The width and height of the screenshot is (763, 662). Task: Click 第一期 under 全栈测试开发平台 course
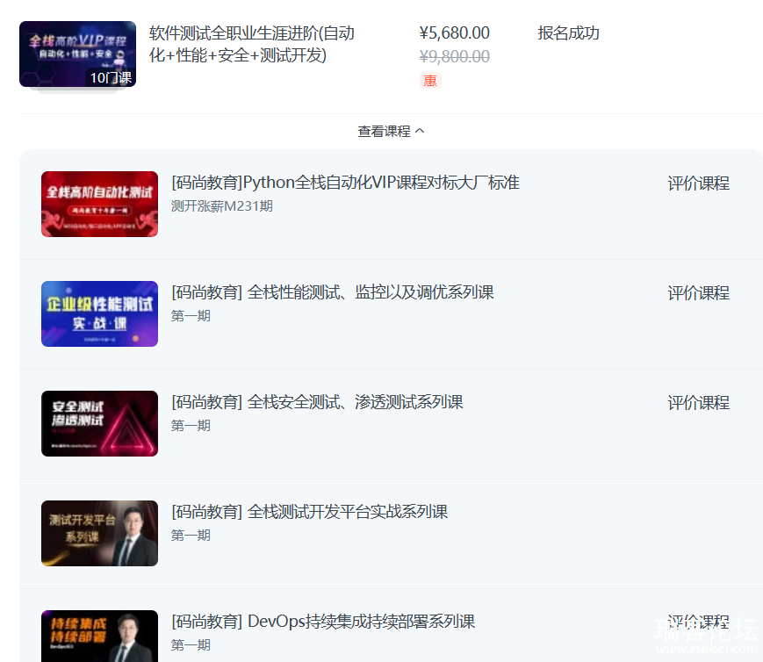click(191, 536)
